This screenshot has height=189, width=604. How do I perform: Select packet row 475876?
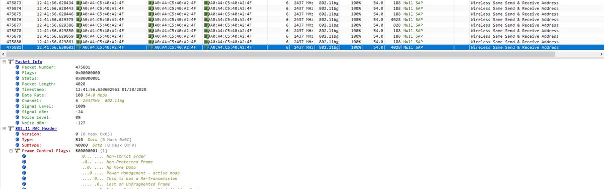point(302,19)
